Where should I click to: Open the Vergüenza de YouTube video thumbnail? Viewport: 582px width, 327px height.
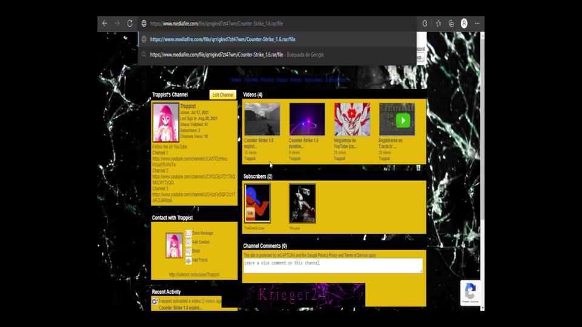(x=352, y=119)
